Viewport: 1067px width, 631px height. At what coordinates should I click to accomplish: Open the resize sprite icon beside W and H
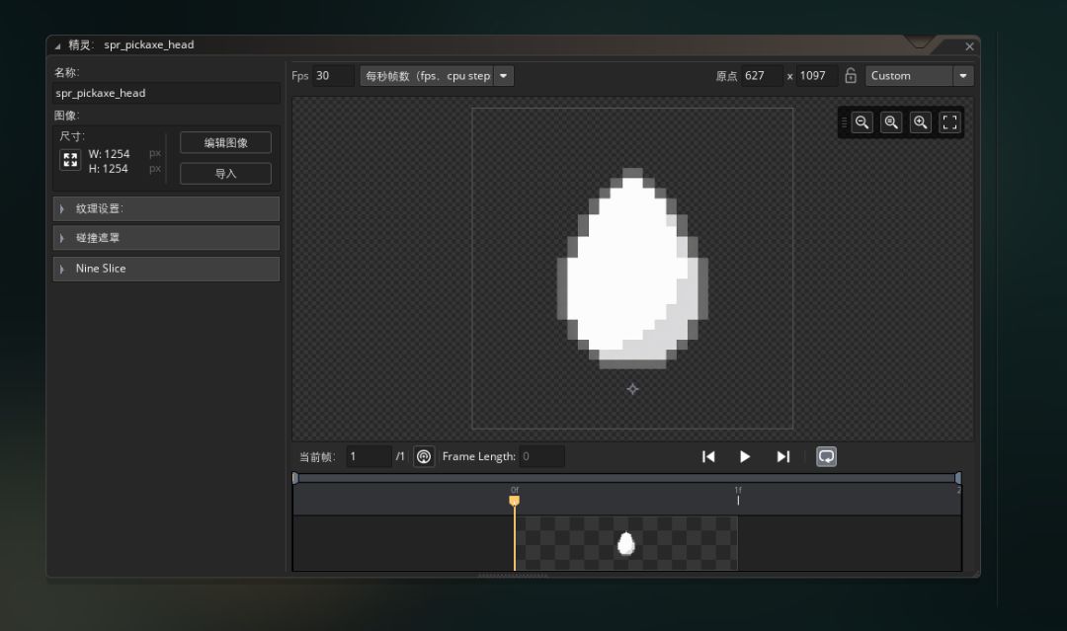(x=70, y=160)
